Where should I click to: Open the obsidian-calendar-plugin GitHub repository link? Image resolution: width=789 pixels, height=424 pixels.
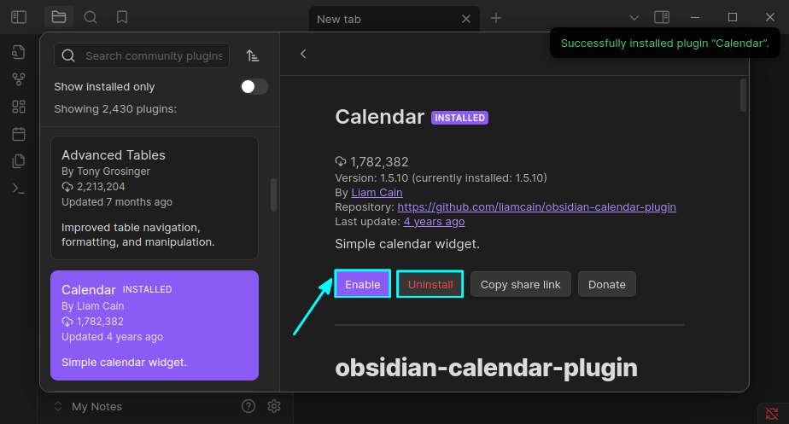tap(536, 206)
